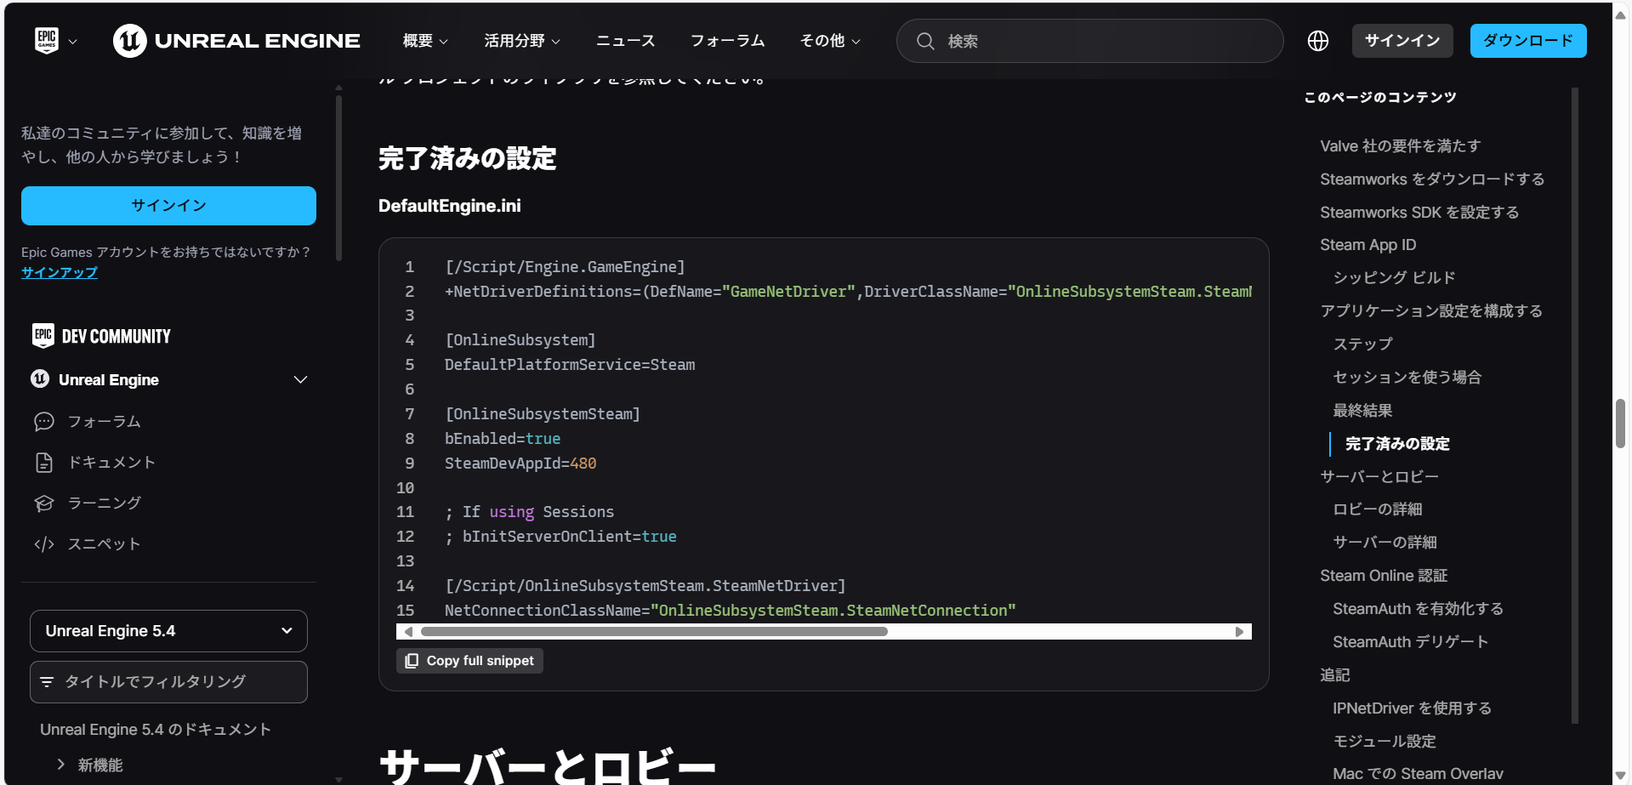Click code line bEnabled=true
Image resolution: width=1632 pixels, height=785 pixels.
(x=503, y=439)
